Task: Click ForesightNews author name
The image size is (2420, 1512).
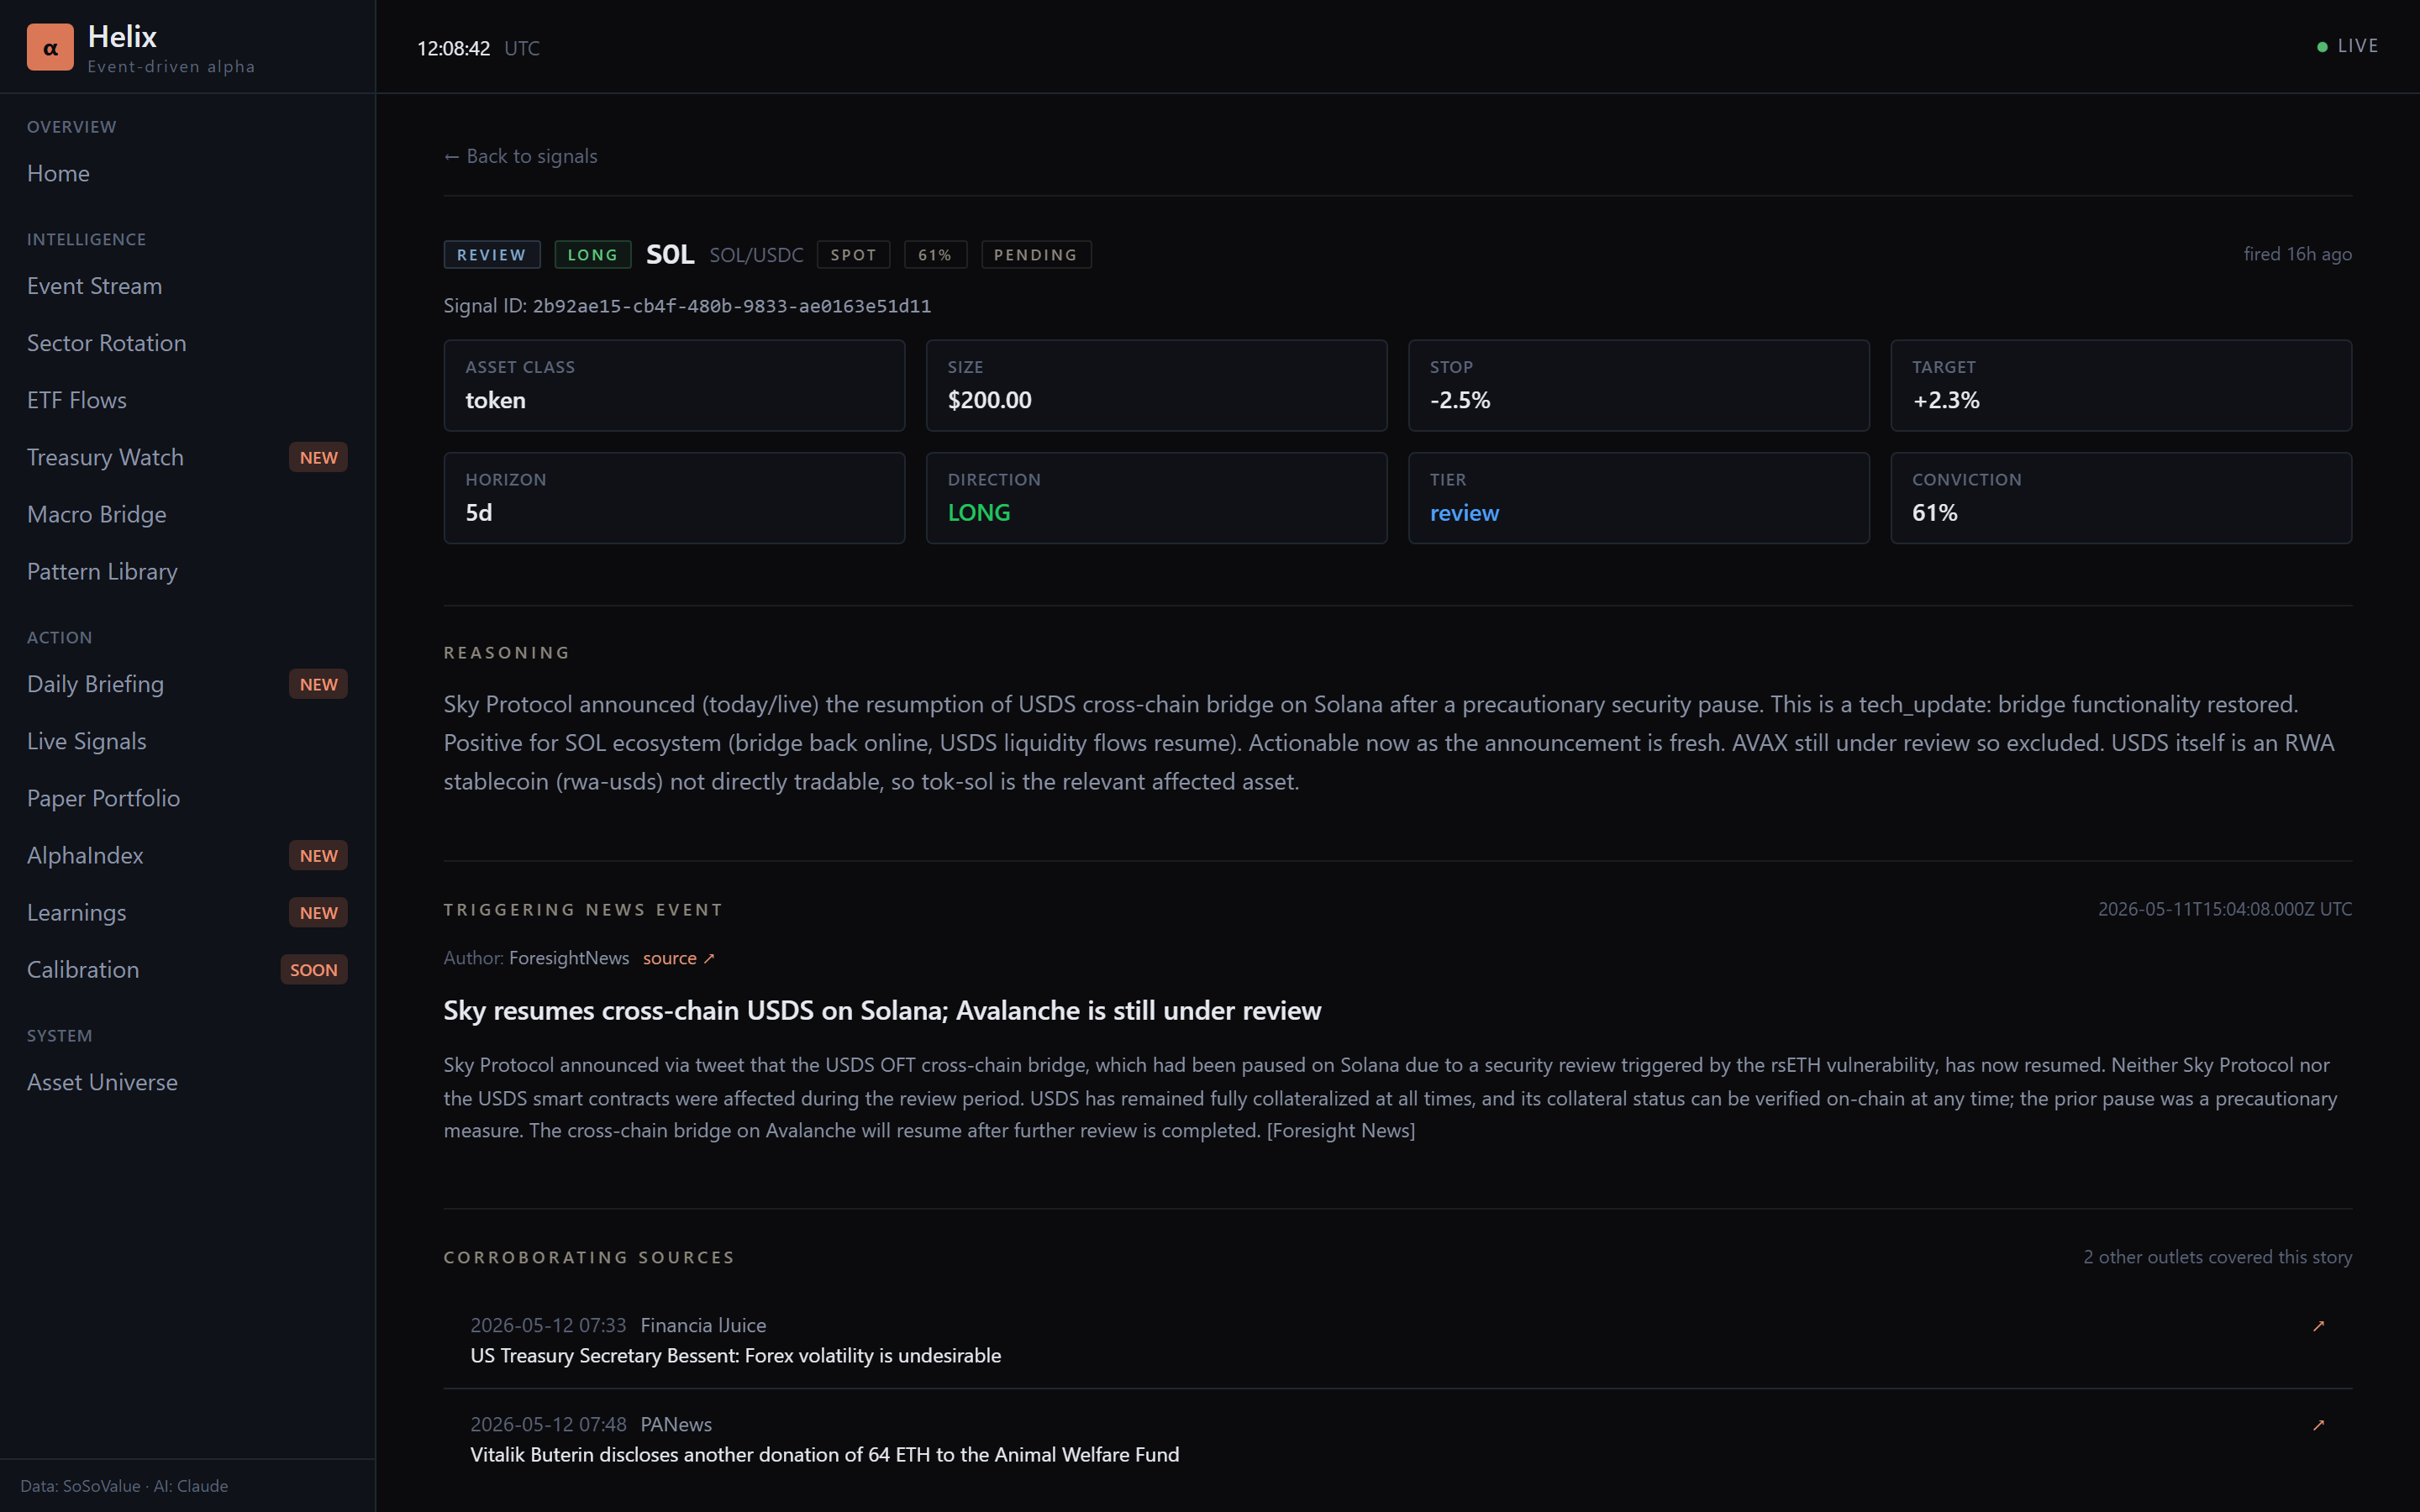Action: click(569, 958)
